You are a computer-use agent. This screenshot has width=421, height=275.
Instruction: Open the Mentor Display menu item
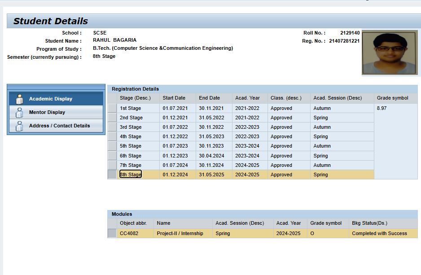(47, 112)
